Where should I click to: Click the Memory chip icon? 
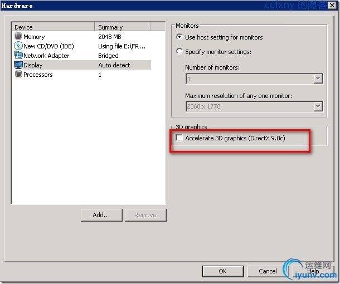coord(18,36)
